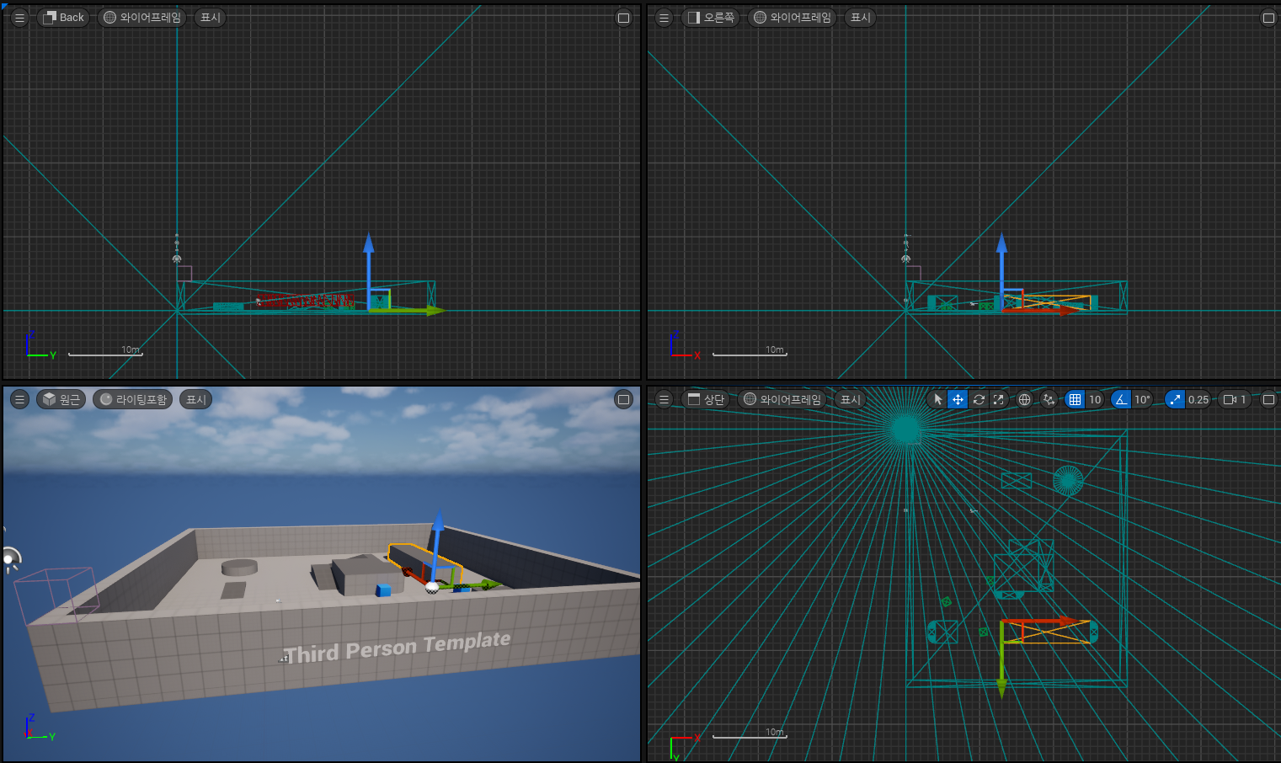
Task: Click 표시 (Show) in the 오른쪽 viewport
Action: (x=860, y=18)
